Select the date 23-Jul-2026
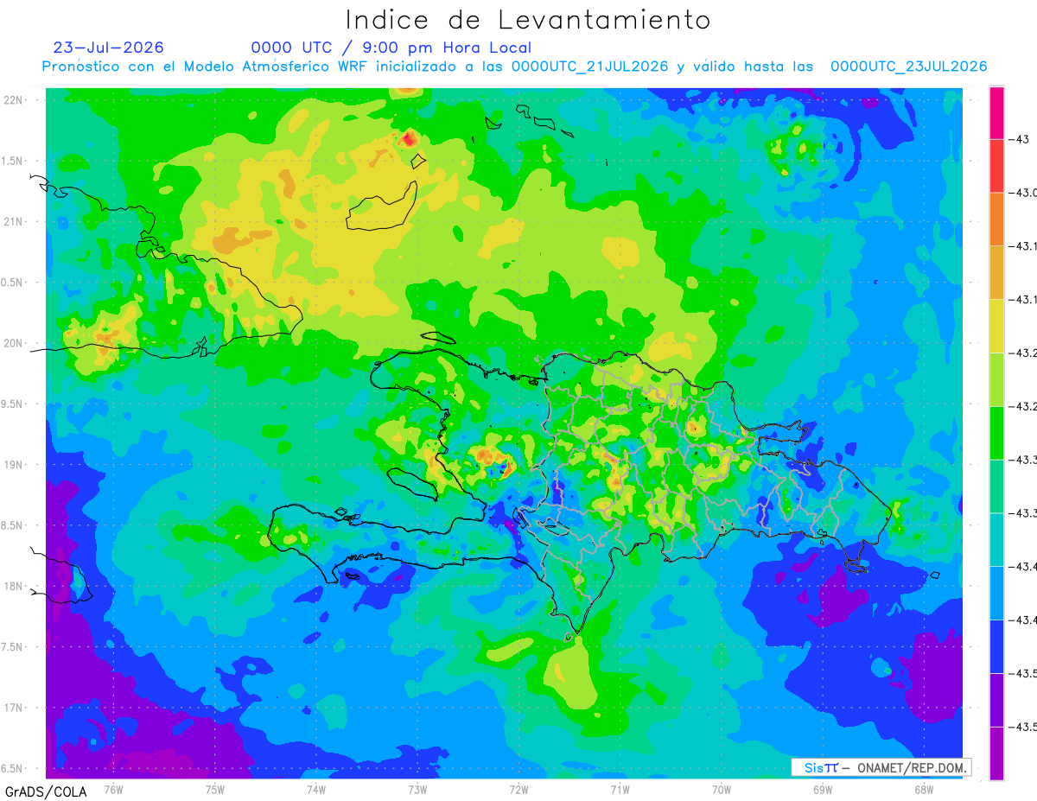 [x=108, y=48]
